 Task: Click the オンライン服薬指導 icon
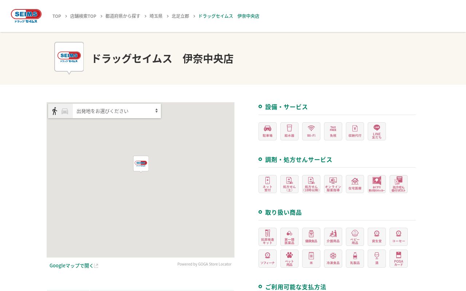pyautogui.click(x=333, y=184)
